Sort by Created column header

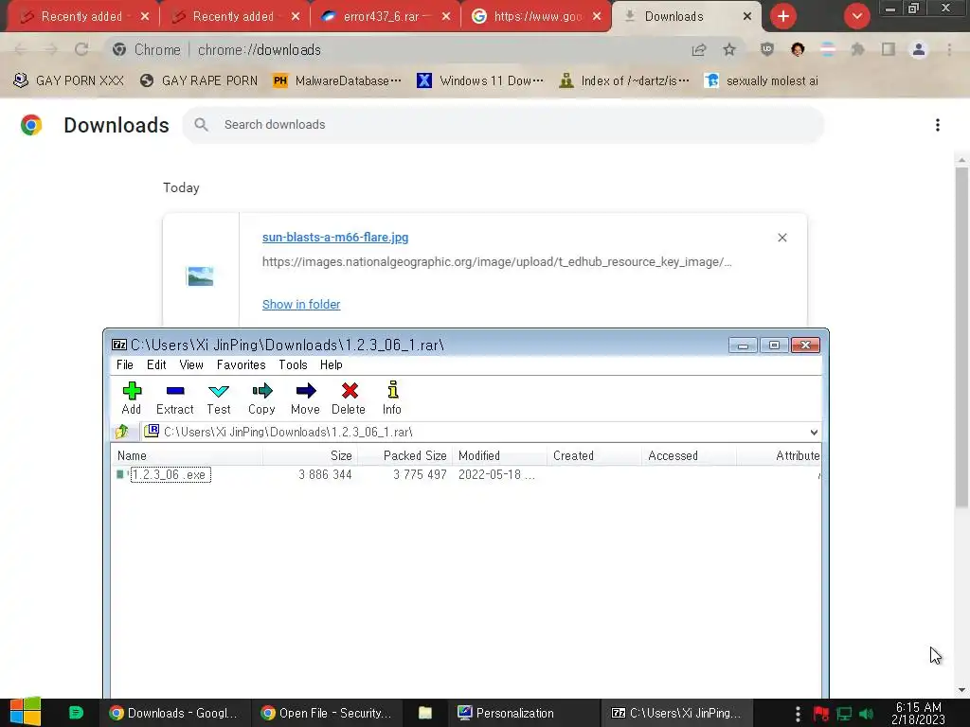(x=594, y=455)
